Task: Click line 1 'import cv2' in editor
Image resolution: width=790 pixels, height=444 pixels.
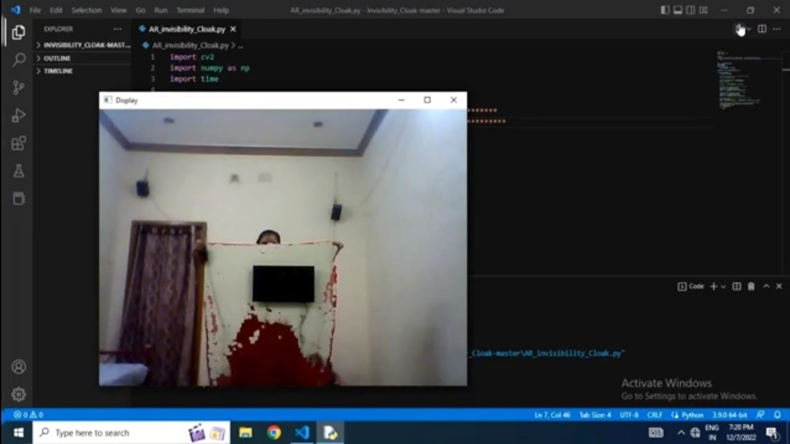Action: click(x=192, y=57)
